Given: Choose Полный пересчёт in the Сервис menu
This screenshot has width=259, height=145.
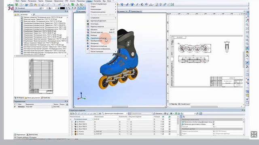Looking at the screenshot, I should (102, 32).
